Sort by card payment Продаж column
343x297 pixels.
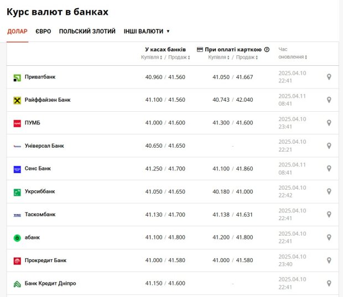pos(247,58)
